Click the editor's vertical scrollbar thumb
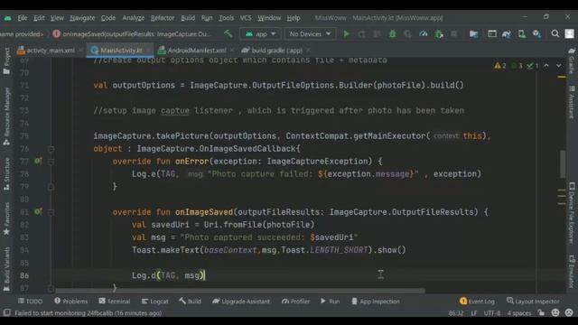Screen dimensions: 578x325 [x=563, y=164]
